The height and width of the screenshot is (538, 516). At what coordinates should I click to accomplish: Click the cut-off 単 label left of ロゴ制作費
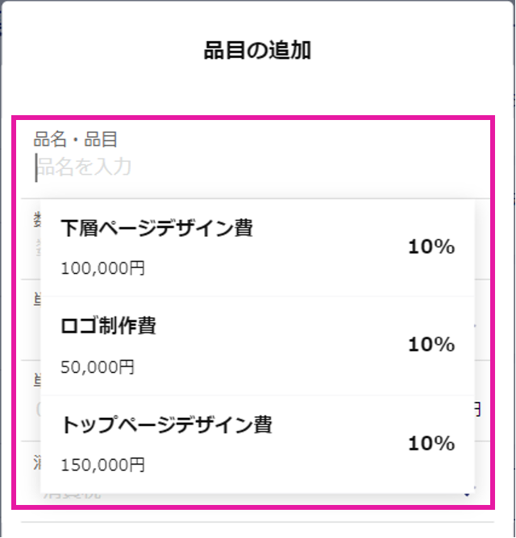pos(37,299)
